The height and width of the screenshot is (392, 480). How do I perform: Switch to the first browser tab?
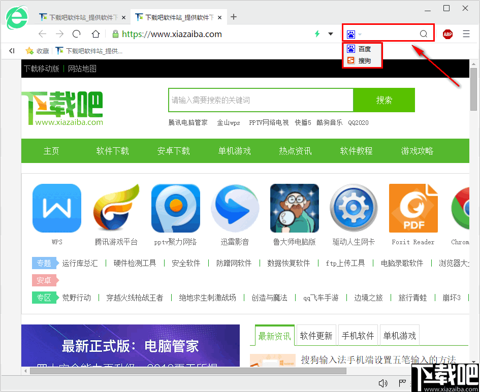tap(79, 16)
